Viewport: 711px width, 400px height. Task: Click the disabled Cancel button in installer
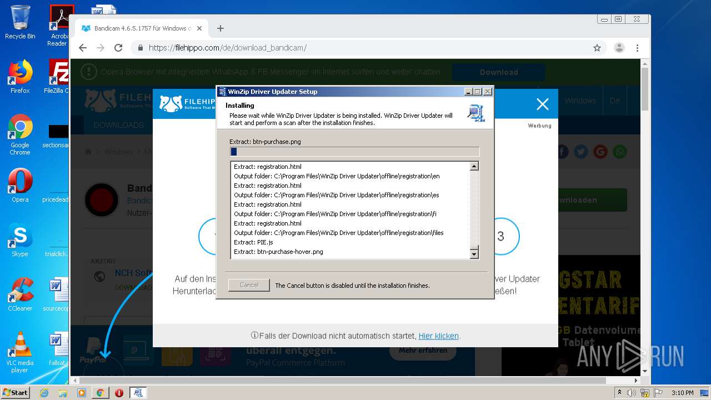[249, 285]
